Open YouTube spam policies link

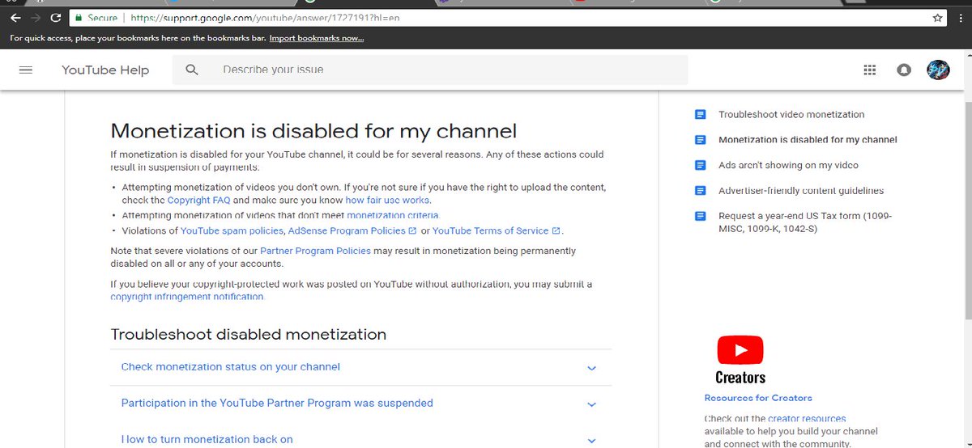232,230
